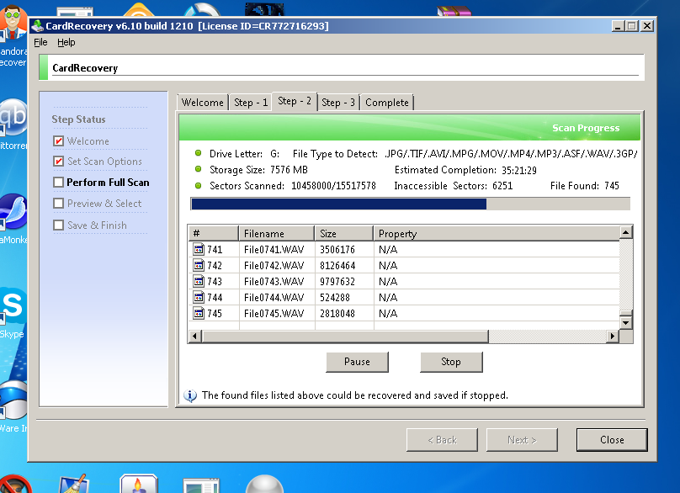Viewport: 680px width, 493px height.
Task: Click size value 9797632
Action: (337, 281)
